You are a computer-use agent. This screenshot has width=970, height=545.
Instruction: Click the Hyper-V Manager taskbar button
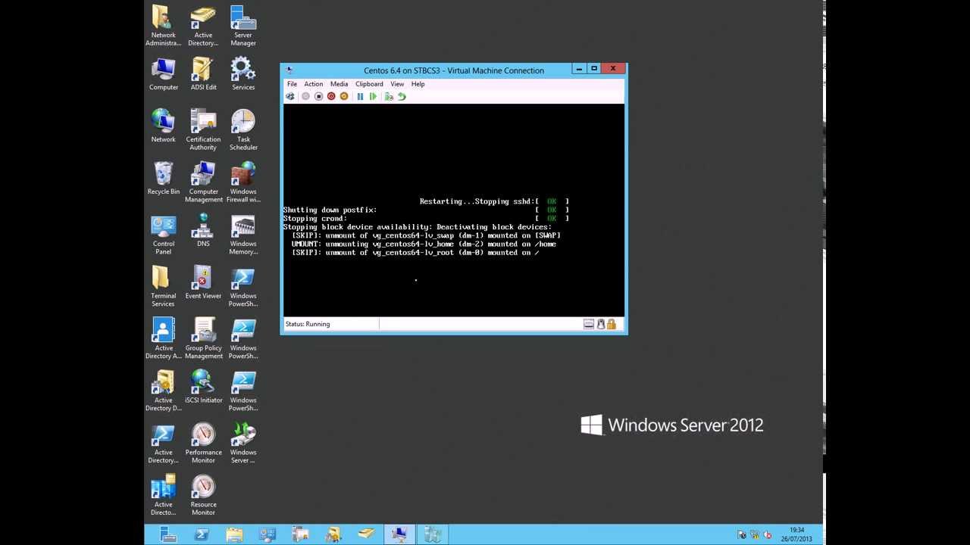tap(433, 534)
